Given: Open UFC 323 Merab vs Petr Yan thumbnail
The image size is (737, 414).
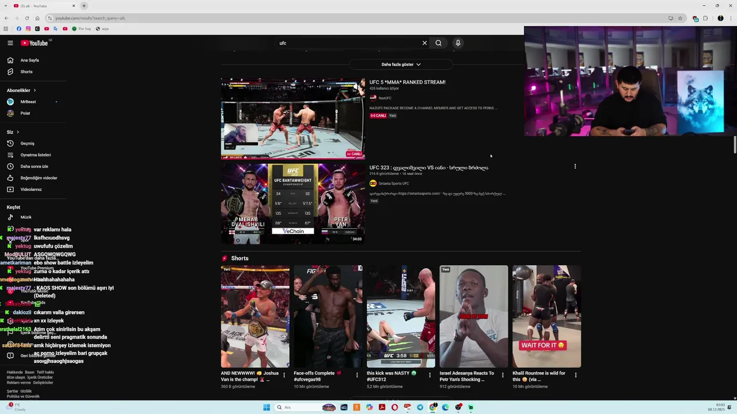Looking at the screenshot, I should click(293, 204).
